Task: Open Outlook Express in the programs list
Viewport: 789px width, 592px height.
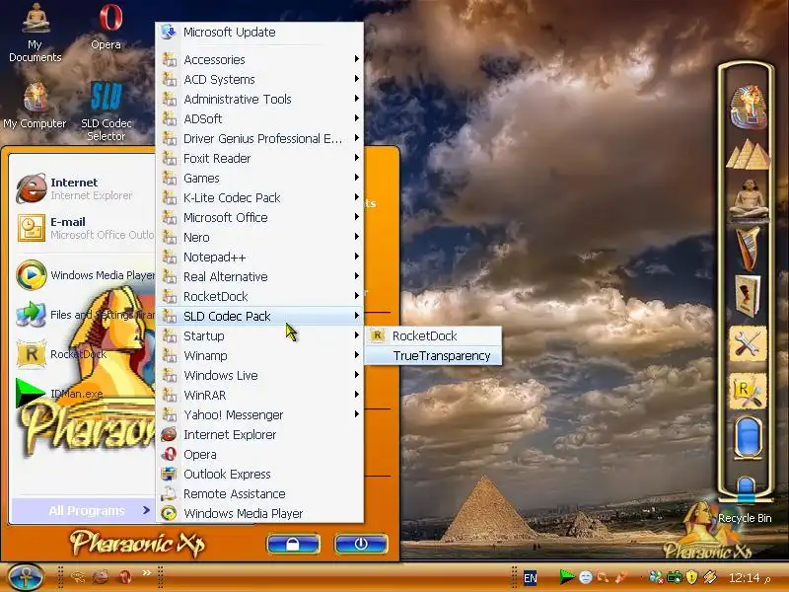Action: (259, 474)
